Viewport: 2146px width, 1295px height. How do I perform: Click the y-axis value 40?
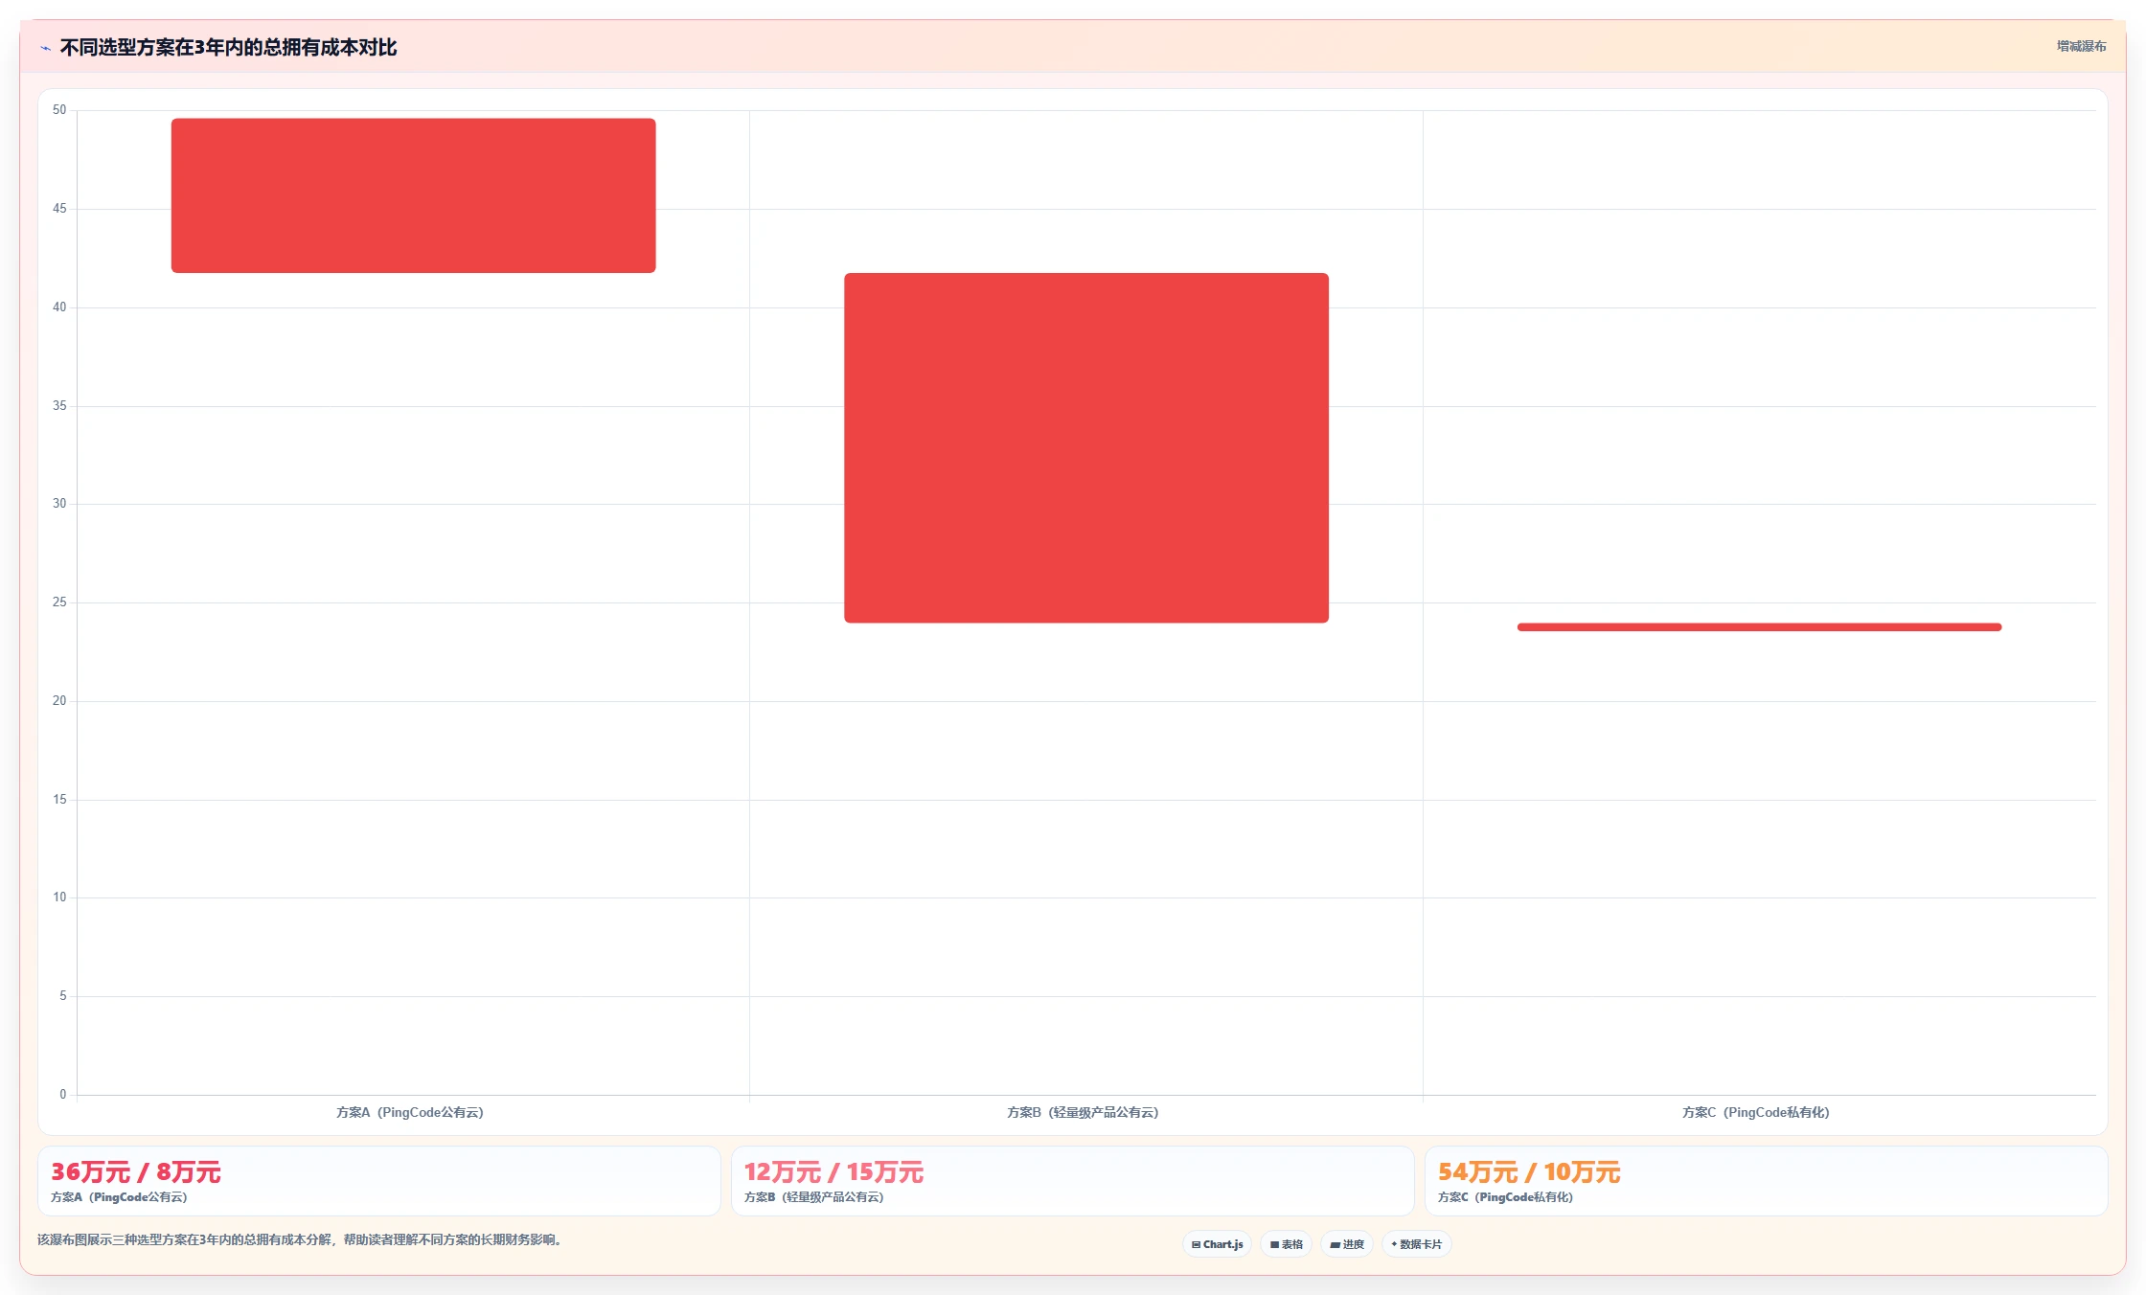[59, 307]
